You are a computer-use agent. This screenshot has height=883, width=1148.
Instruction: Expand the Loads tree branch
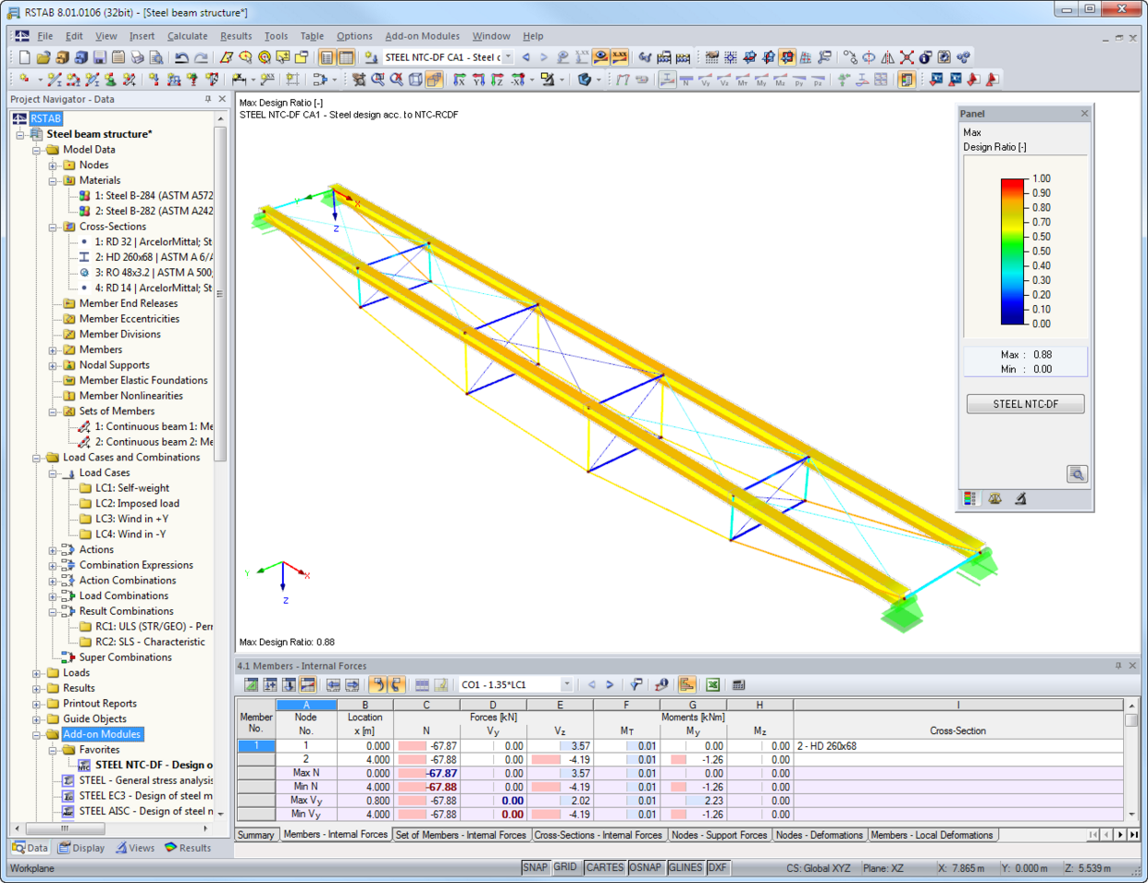(x=35, y=672)
